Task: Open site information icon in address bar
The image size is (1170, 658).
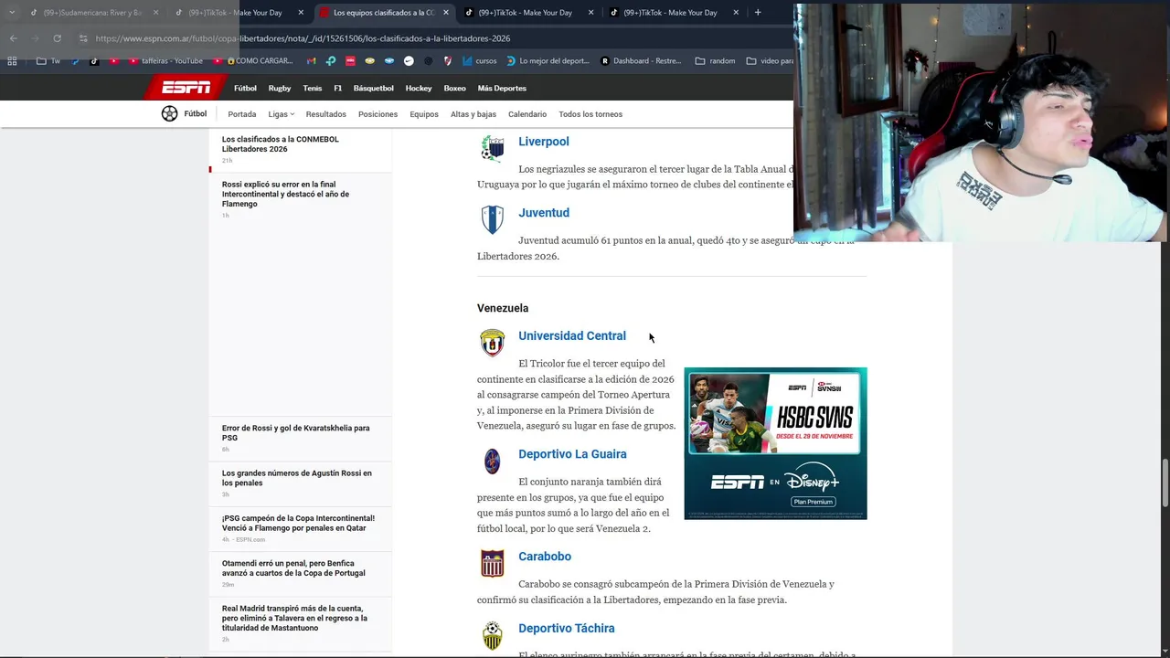Action: 83,38
